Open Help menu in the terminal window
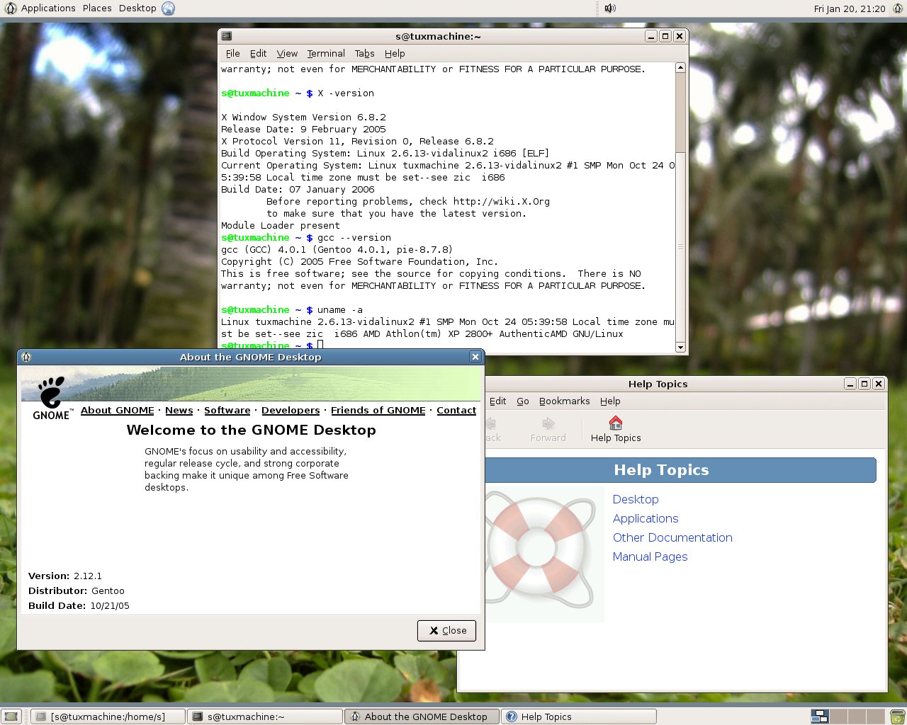Screen dimensions: 907x725 (395, 54)
